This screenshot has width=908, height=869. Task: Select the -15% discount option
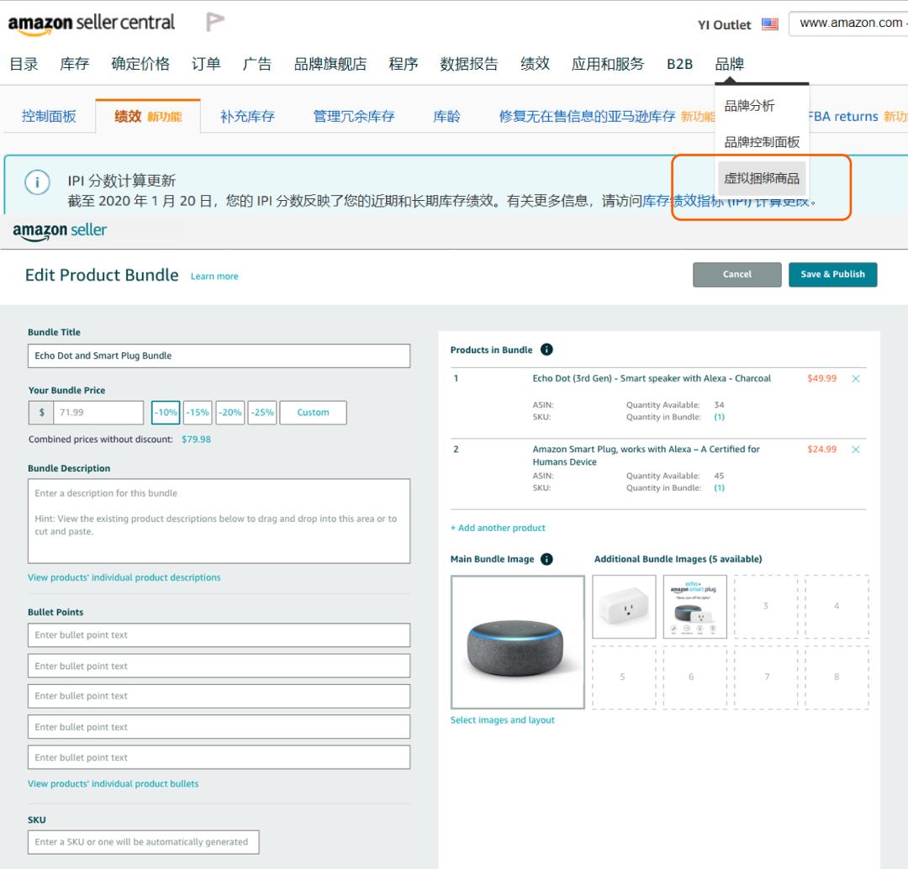(x=198, y=412)
